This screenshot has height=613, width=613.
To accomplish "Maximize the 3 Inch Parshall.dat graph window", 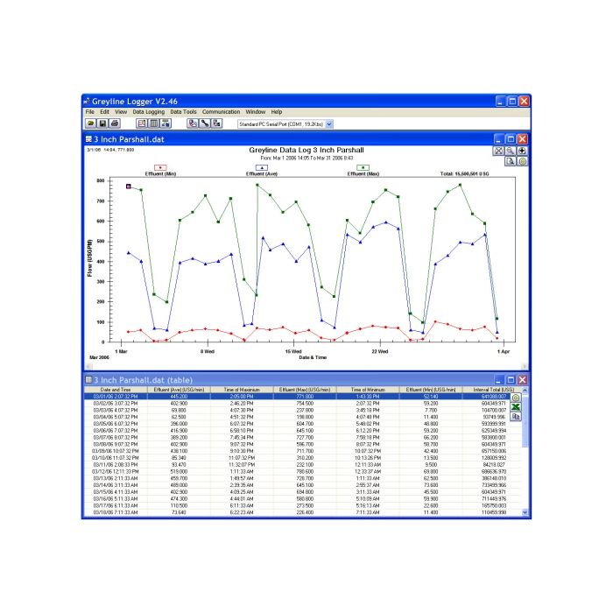I will [x=511, y=139].
